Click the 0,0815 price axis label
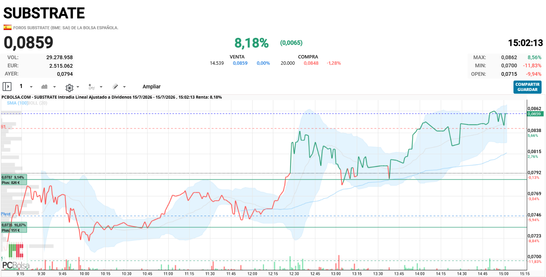The width and height of the screenshot is (546, 277). point(534,152)
